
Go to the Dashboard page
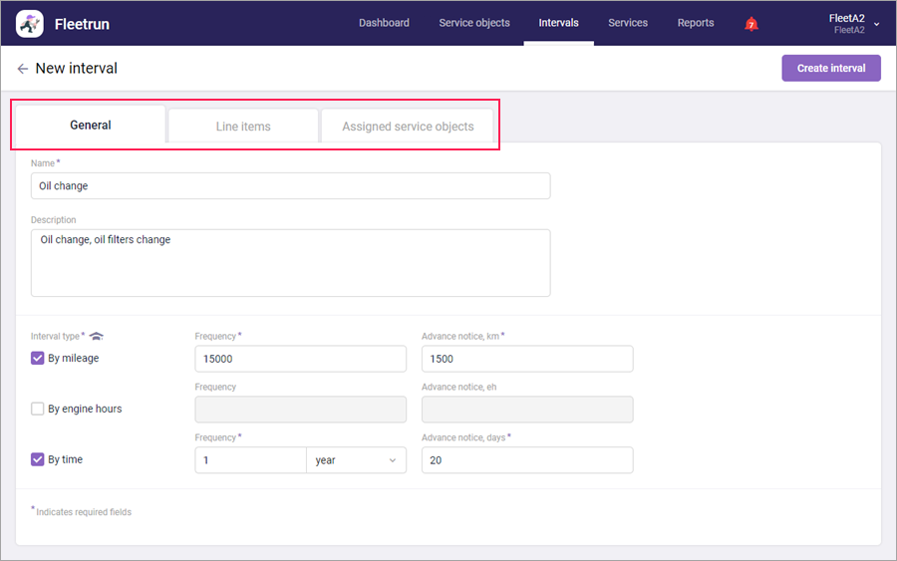(384, 23)
